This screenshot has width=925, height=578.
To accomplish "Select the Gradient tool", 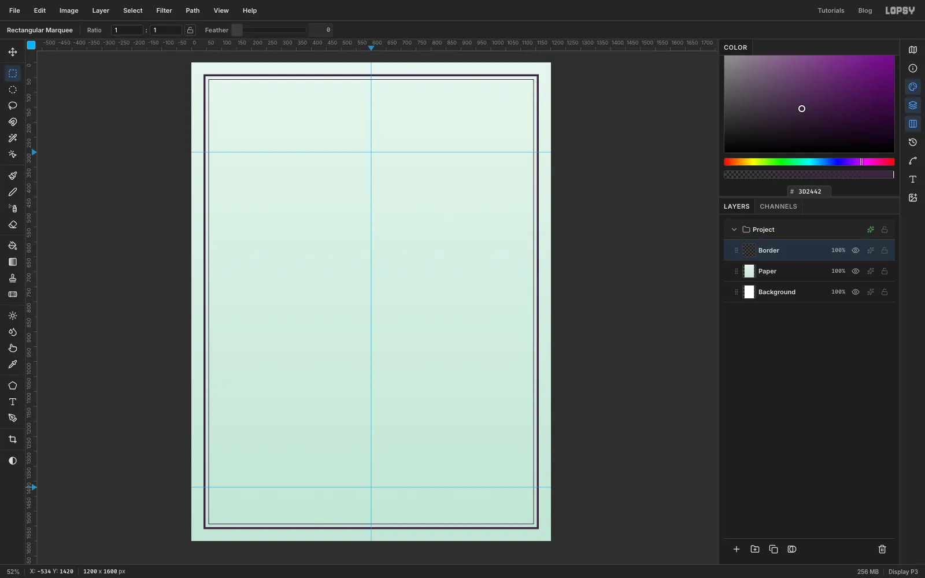I will (x=13, y=262).
